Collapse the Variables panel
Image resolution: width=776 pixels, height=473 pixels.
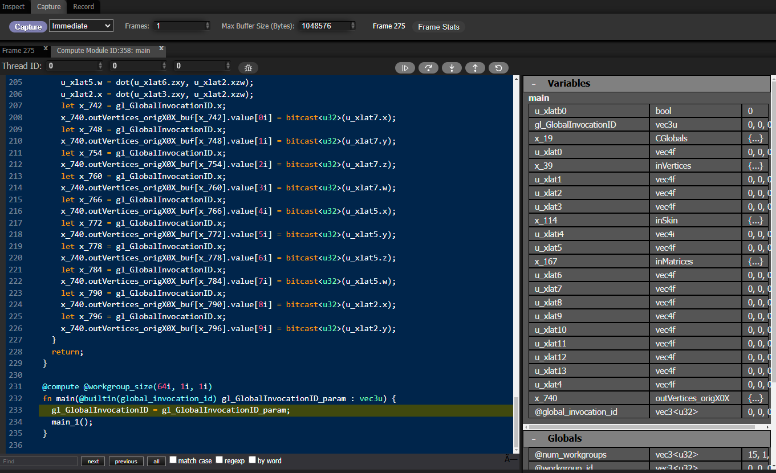[534, 83]
